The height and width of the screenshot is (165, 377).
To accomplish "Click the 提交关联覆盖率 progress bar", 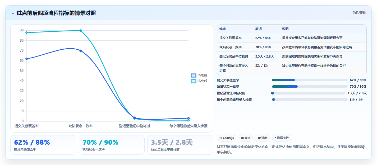I will 310,80.
